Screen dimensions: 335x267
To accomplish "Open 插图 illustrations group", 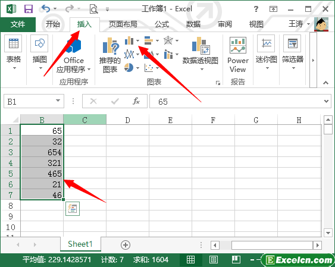I will pos(39,52).
